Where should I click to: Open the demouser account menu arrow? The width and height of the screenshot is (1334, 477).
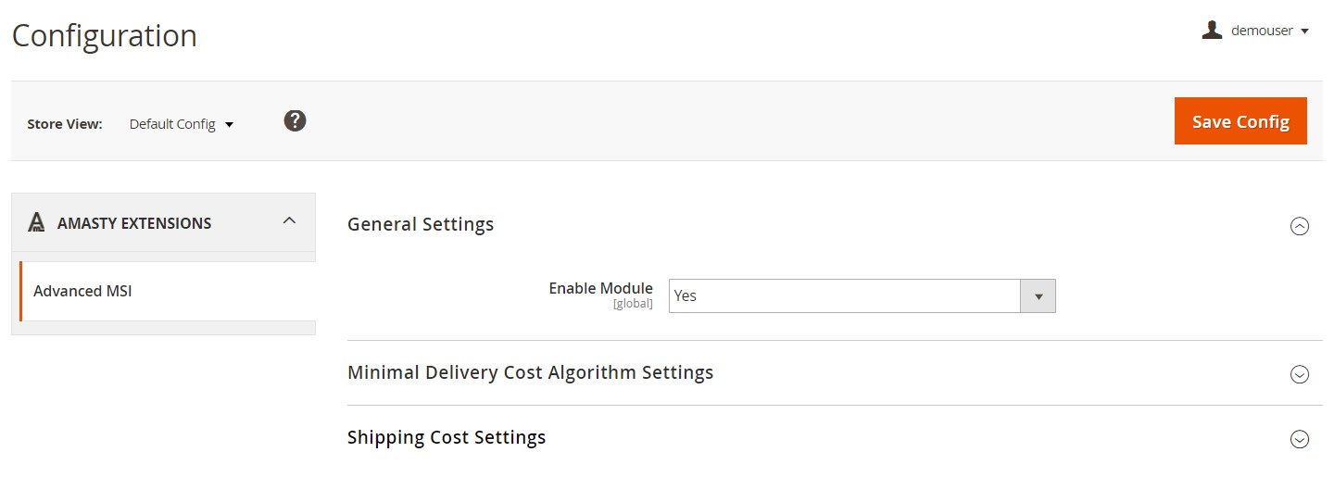[1304, 31]
